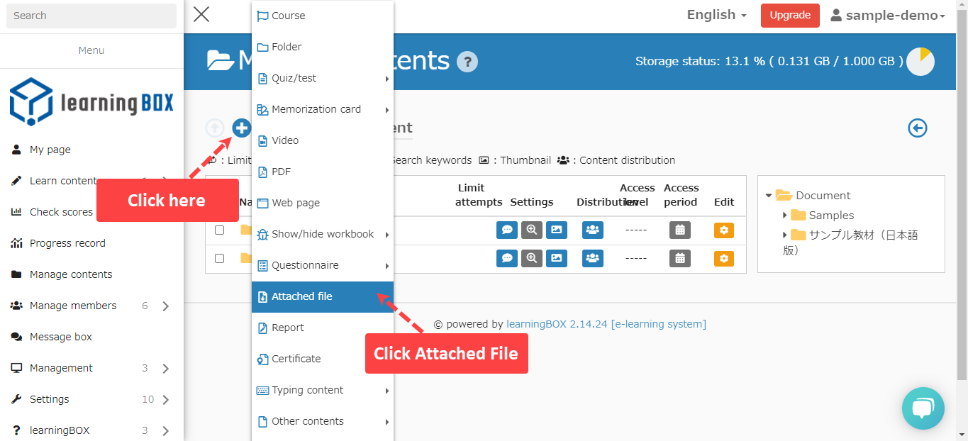Open first row's orange edit gear
Viewport: 968px width, 441px height.
723,230
